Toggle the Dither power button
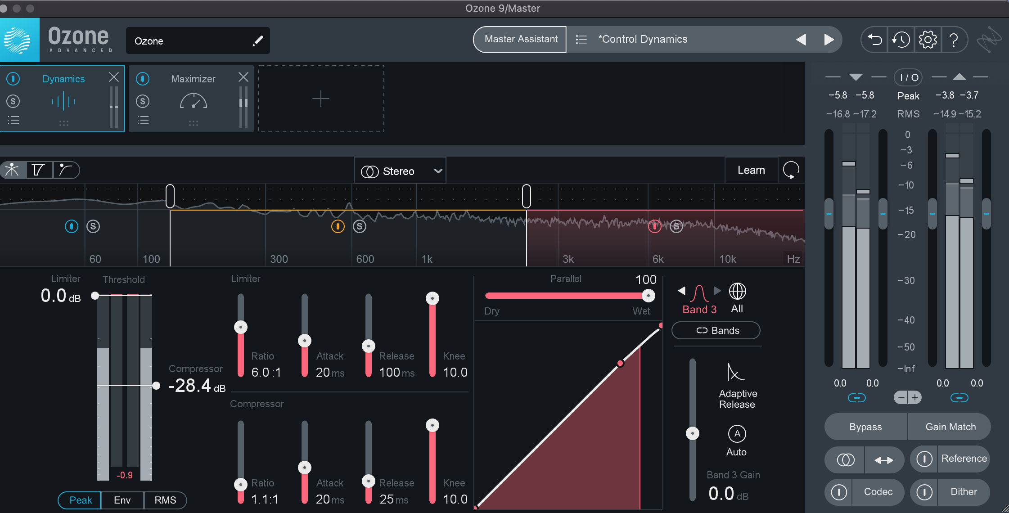1009x513 pixels. click(924, 492)
